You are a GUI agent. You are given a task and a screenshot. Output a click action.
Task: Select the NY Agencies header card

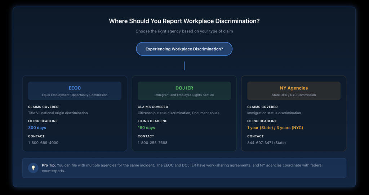pyautogui.click(x=294, y=91)
